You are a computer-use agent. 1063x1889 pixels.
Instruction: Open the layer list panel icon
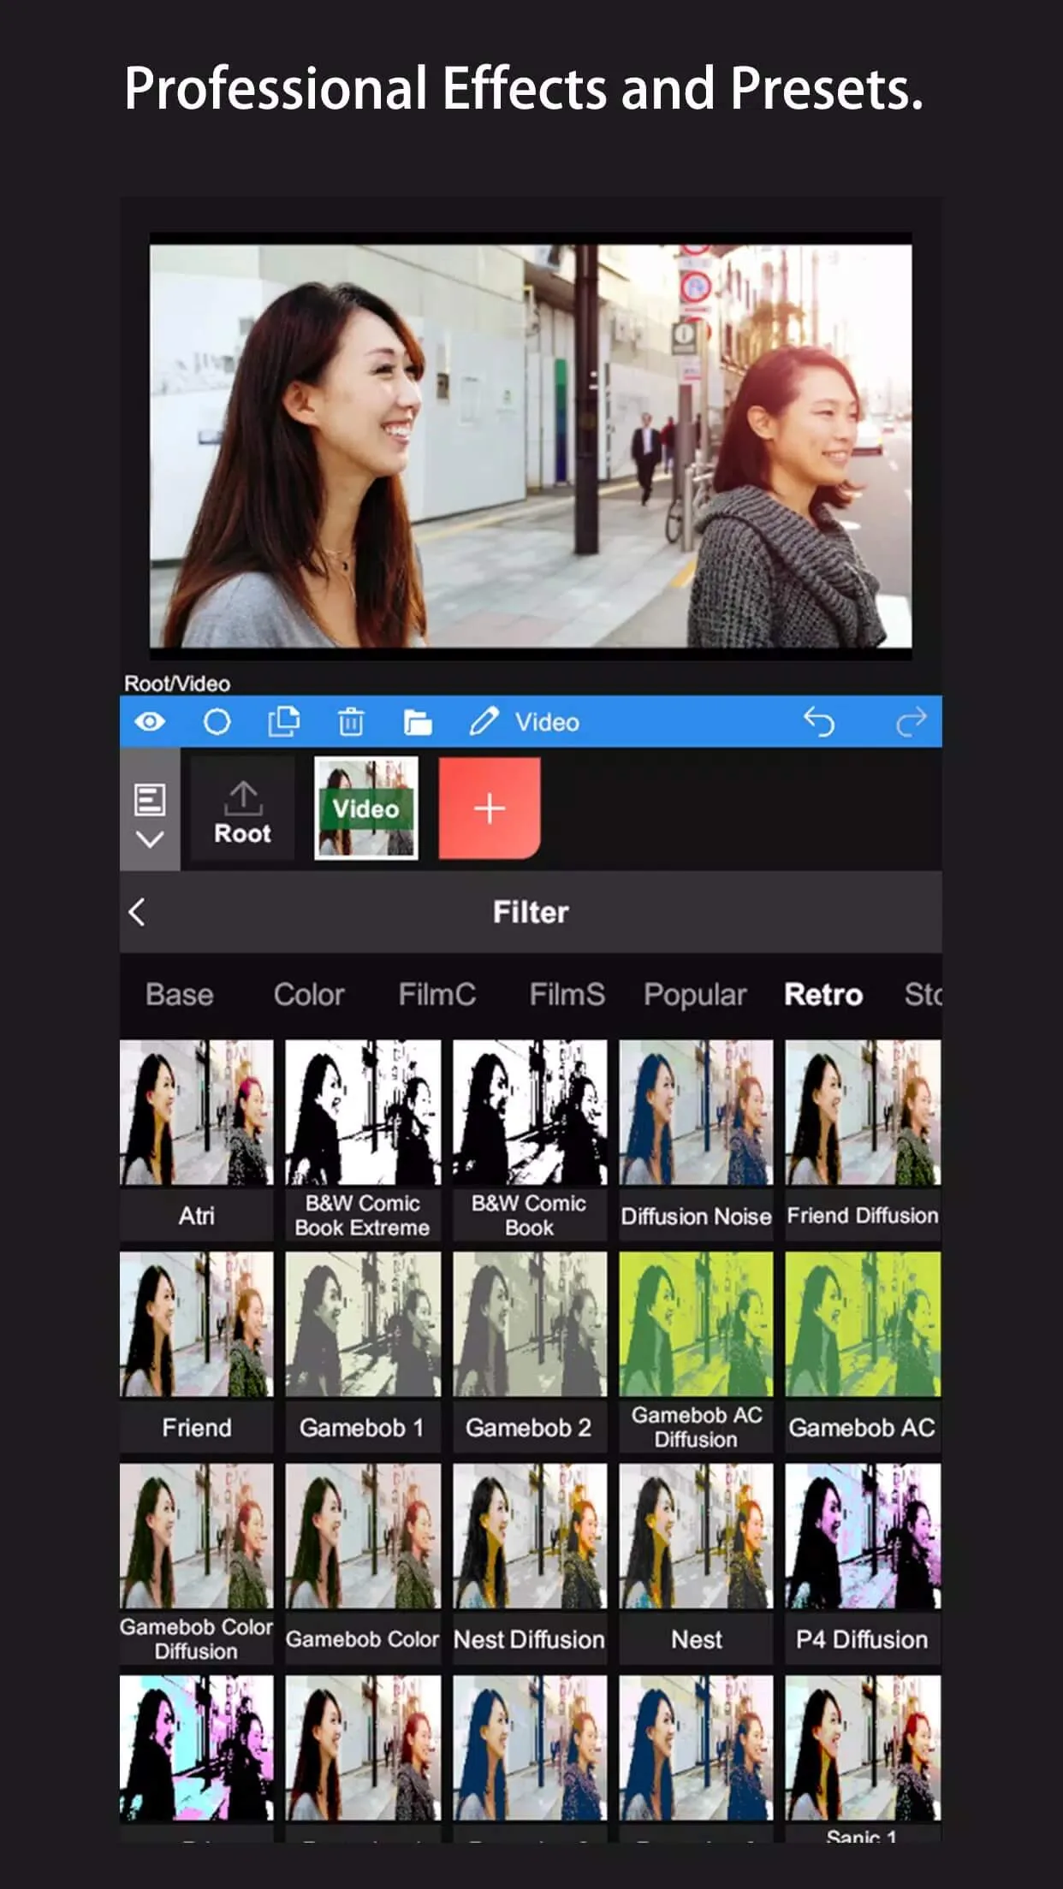pyautogui.click(x=150, y=800)
